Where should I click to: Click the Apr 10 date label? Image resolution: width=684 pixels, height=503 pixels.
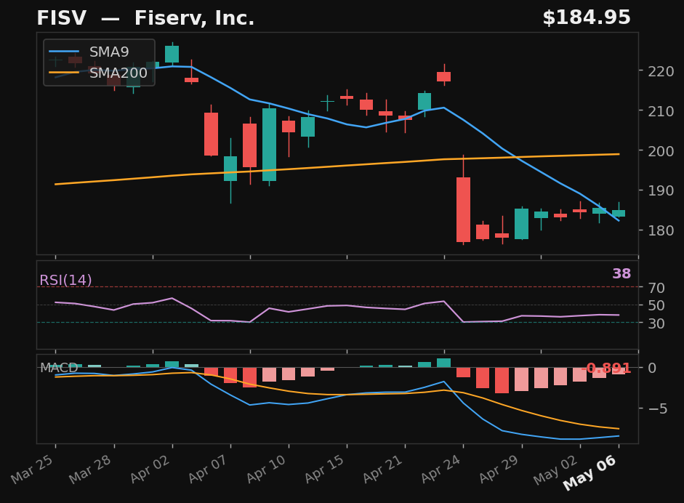pyautogui.click(x=267, y=469)
